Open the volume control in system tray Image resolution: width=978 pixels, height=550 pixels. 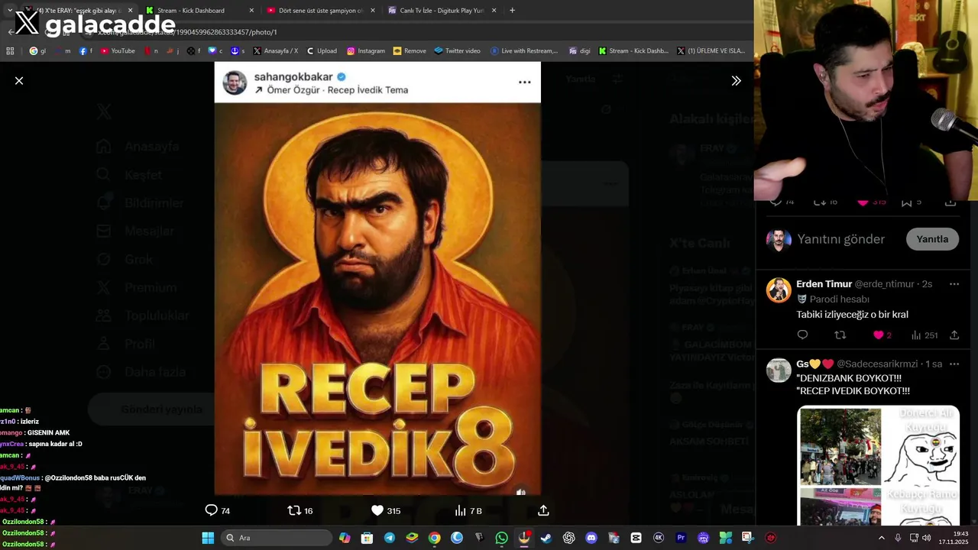pyautogui.click(x=926, y=538)
